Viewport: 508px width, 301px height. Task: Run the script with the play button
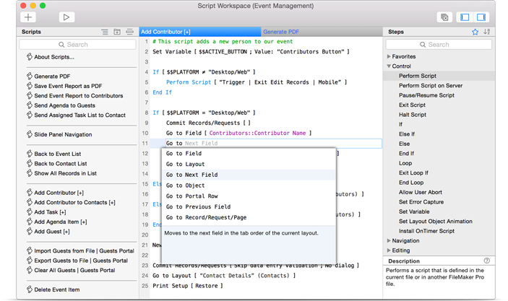point(66,17)
